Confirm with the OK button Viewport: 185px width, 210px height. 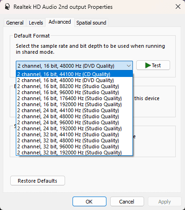pos(89,202)
